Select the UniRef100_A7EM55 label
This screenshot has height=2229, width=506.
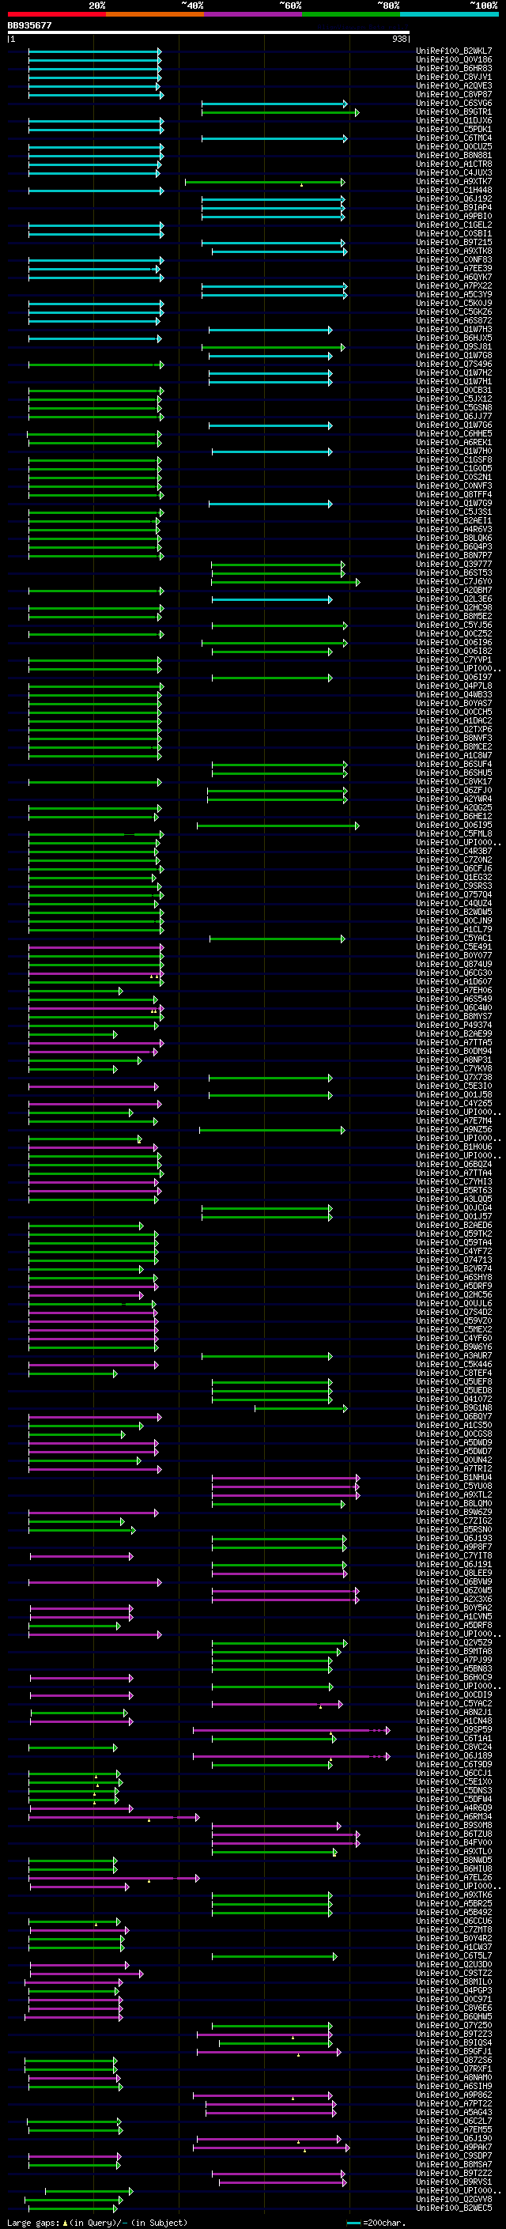point(453,2129)
